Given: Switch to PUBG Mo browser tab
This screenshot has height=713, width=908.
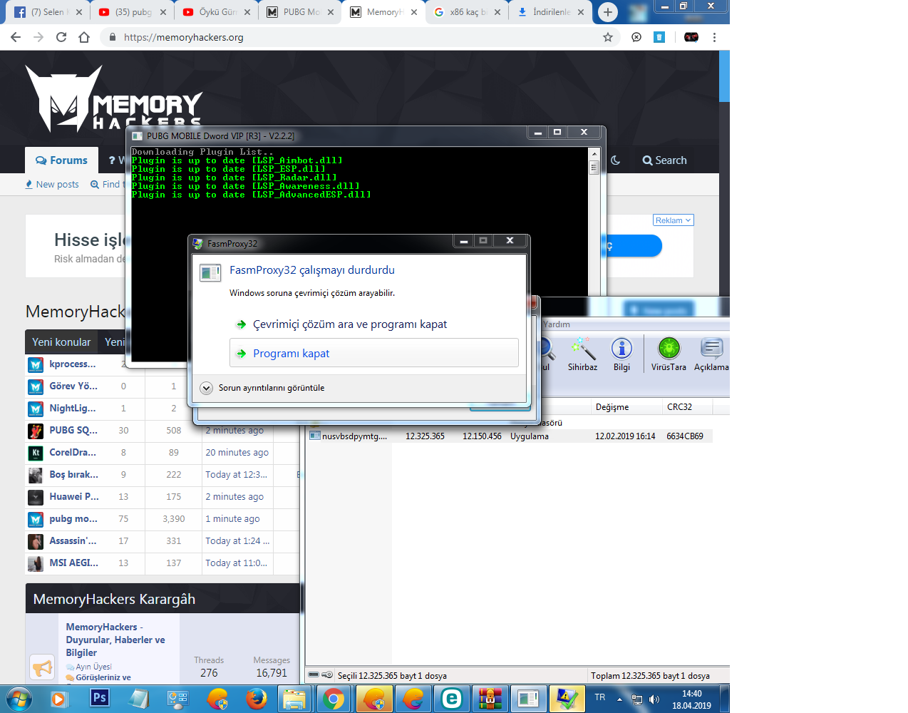Looking at the screenshot, I should tap(301, 12).
